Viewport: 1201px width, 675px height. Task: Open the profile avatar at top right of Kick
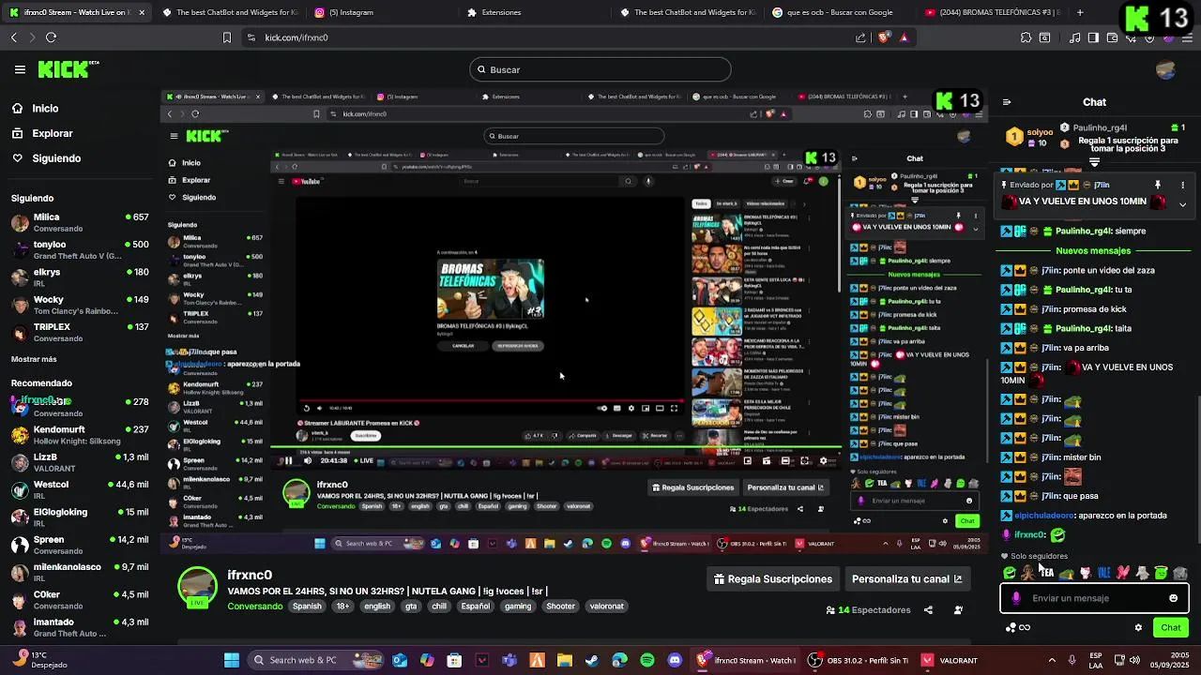(1166, 69)
